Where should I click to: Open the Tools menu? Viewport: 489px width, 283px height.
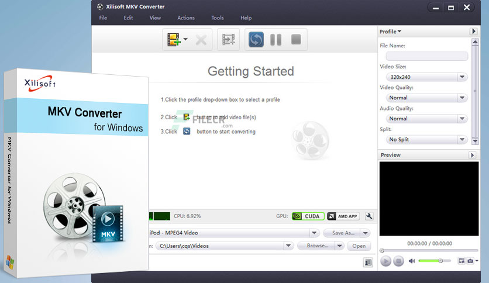coord(218,18)
